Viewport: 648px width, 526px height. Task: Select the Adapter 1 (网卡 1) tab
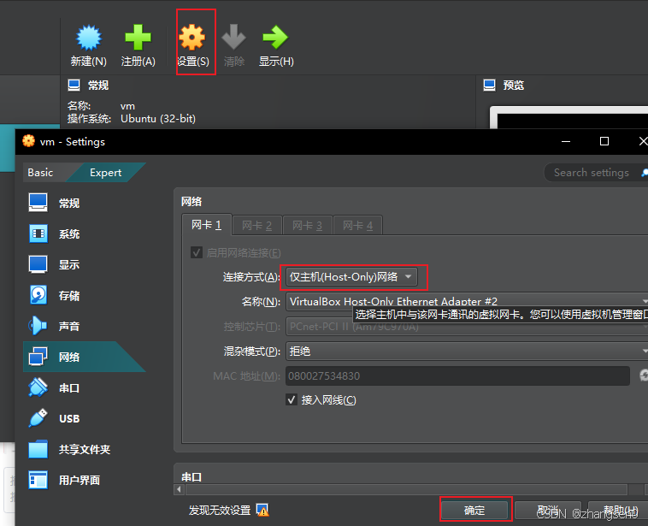207,225
